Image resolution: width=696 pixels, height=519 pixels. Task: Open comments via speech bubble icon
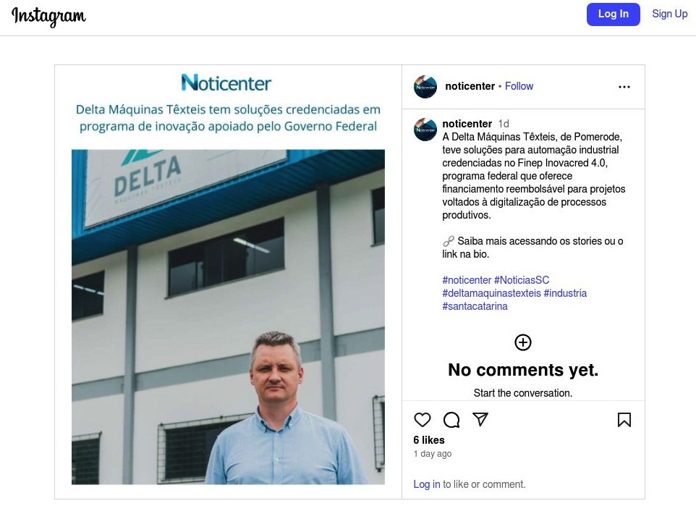coord(451,420)
